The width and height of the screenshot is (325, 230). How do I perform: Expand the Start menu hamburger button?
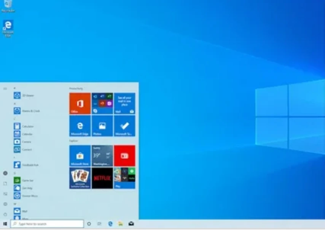tap(5, 89)
